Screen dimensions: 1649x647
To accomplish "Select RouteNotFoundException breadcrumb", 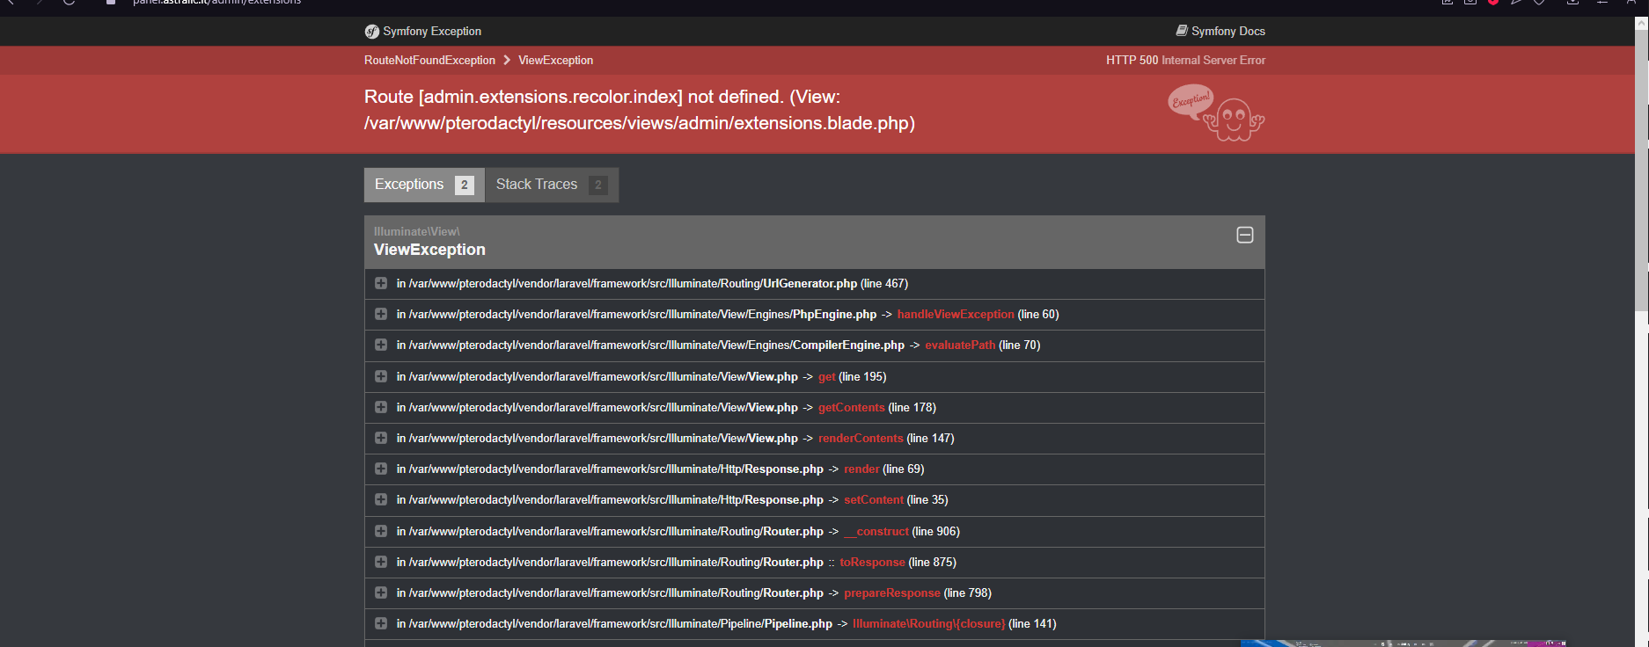I will click(x=429, y=61).
